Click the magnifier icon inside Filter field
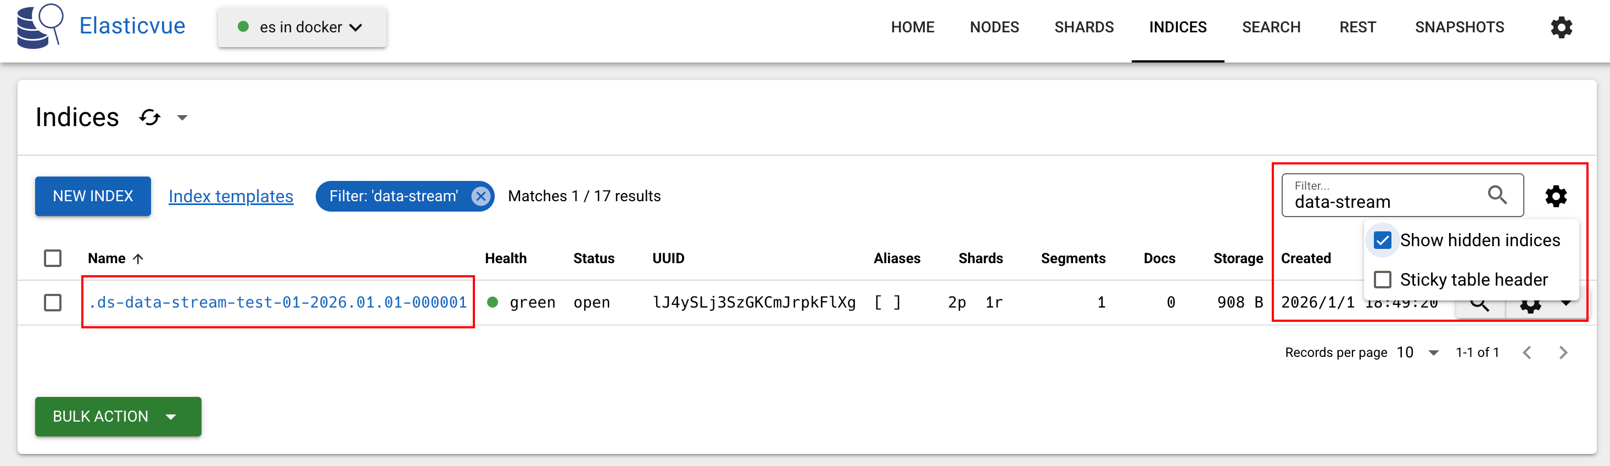This screenshot has height=466, width=1610. pos(1497,195)
